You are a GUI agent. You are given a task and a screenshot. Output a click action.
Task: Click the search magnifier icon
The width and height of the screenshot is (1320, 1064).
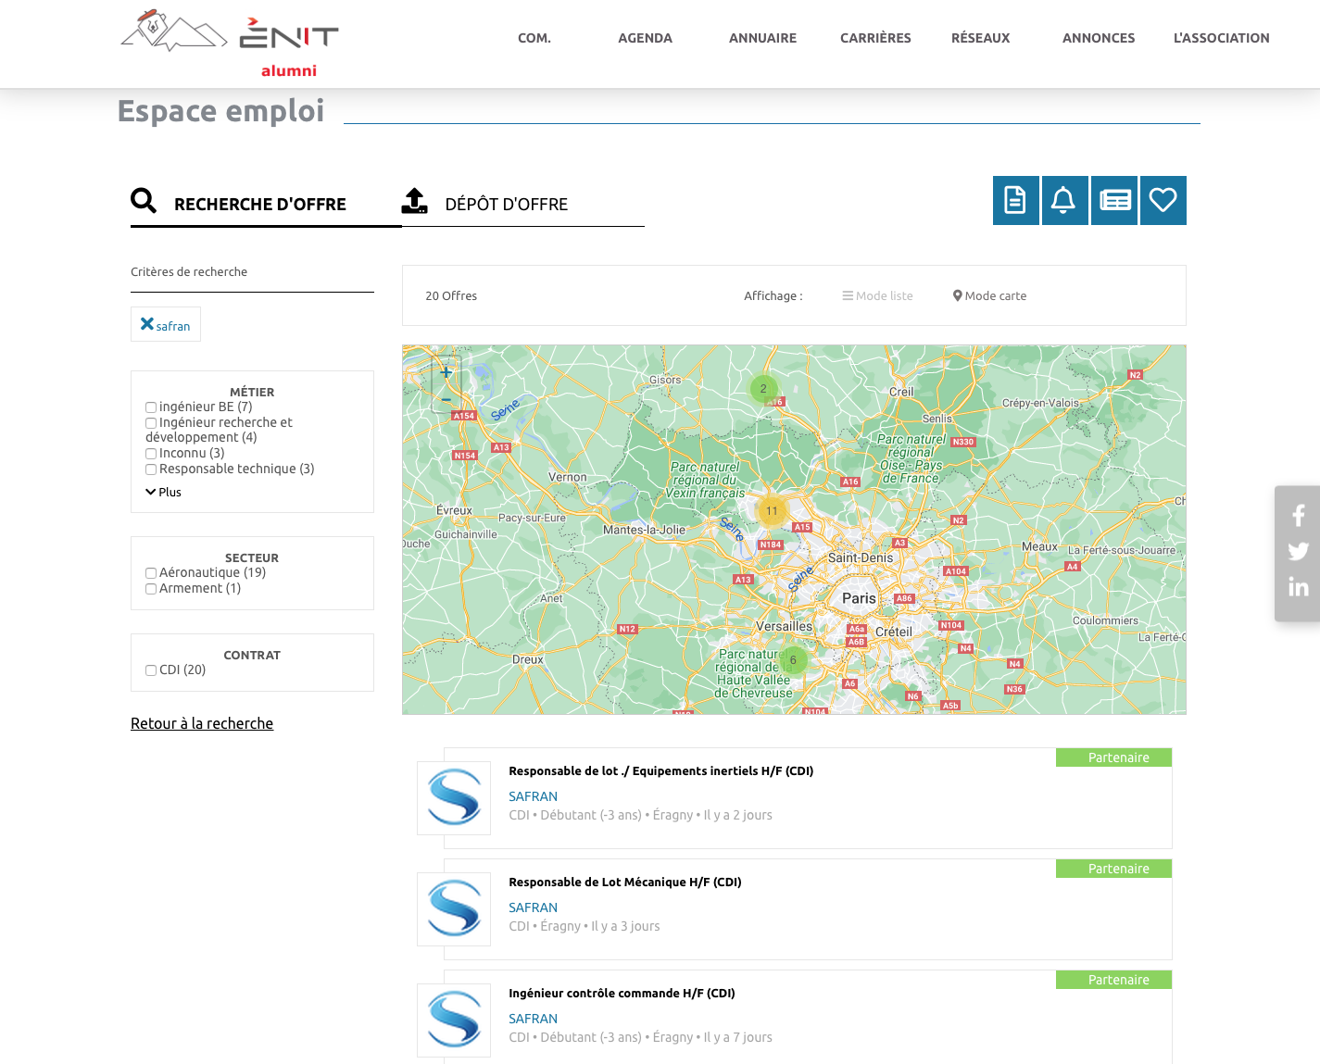[144, 201]
